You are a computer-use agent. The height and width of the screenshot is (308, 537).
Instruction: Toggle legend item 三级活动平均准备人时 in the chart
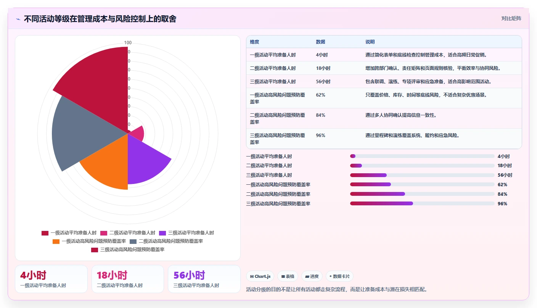tap(187, 233)
